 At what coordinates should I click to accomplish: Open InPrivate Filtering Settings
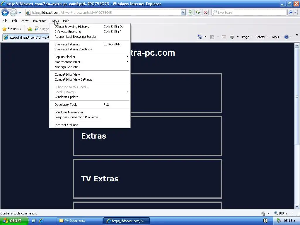(90, 49)
